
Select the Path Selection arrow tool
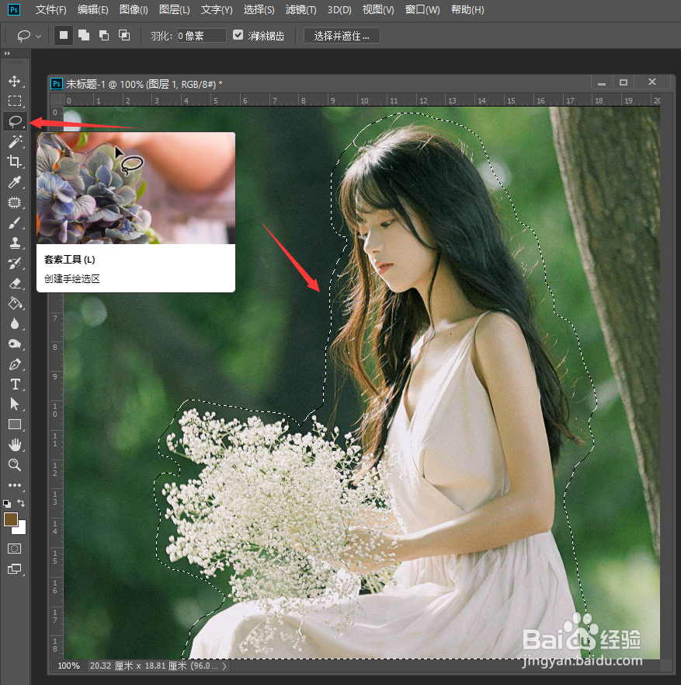click(x=15, y=404)
